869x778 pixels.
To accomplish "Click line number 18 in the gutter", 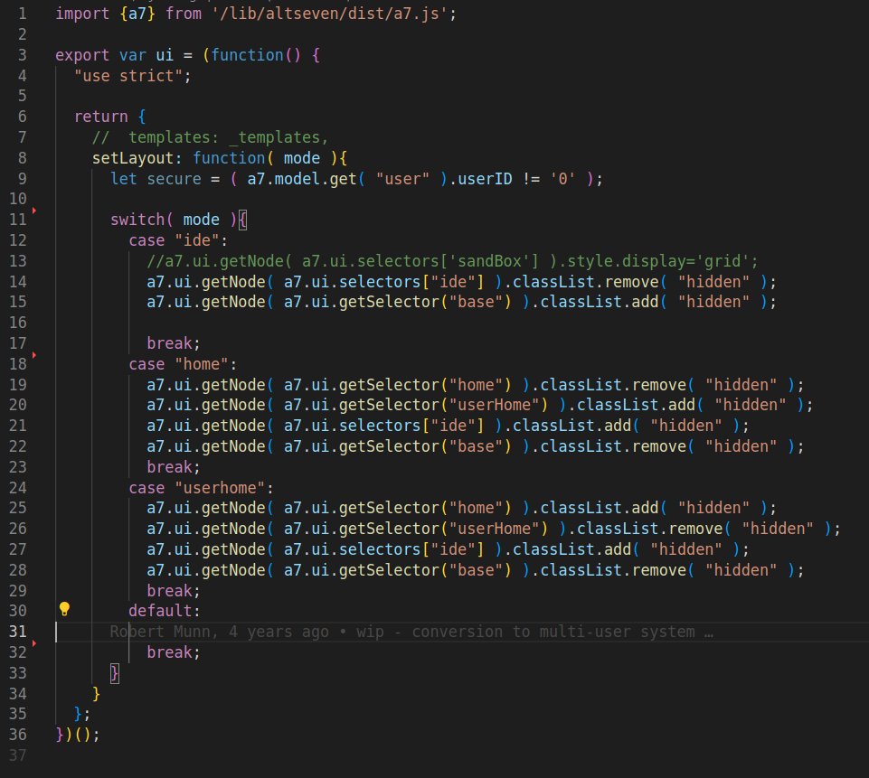I will click(x=18, y=364).
